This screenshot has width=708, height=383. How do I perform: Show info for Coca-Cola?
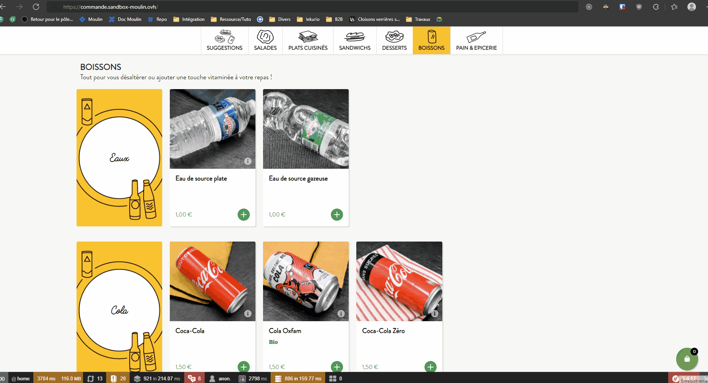(x=248, y=314)
